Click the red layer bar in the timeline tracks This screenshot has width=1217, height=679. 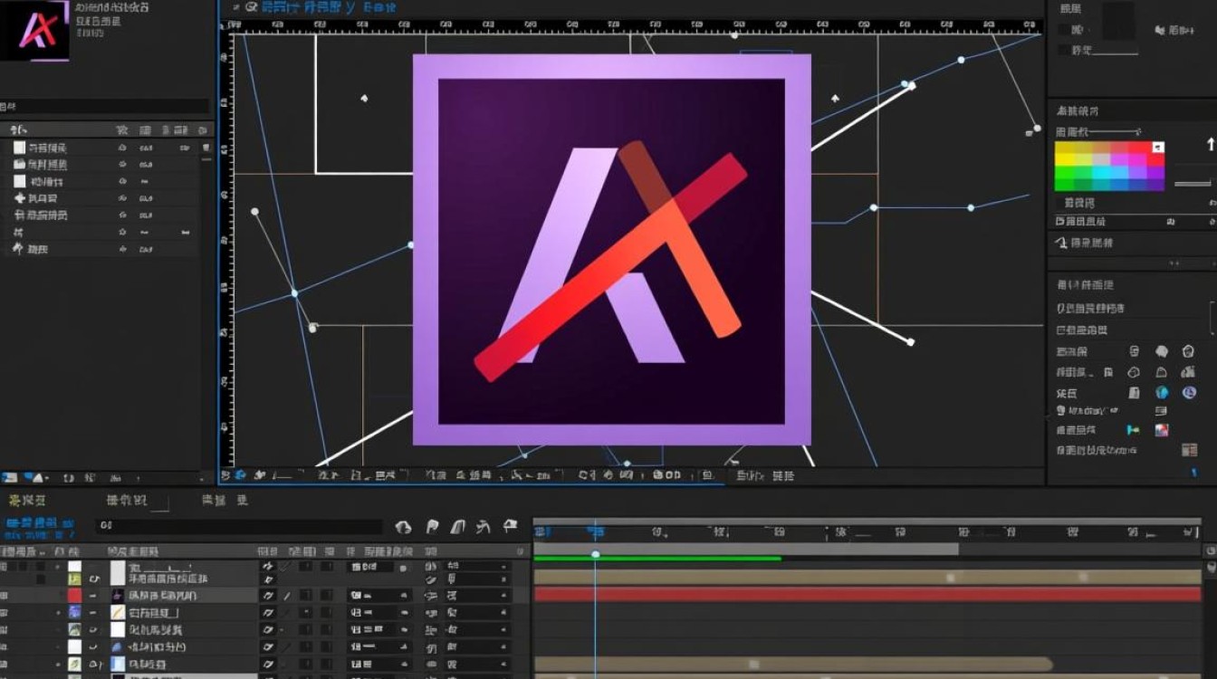tap(867, 595)
